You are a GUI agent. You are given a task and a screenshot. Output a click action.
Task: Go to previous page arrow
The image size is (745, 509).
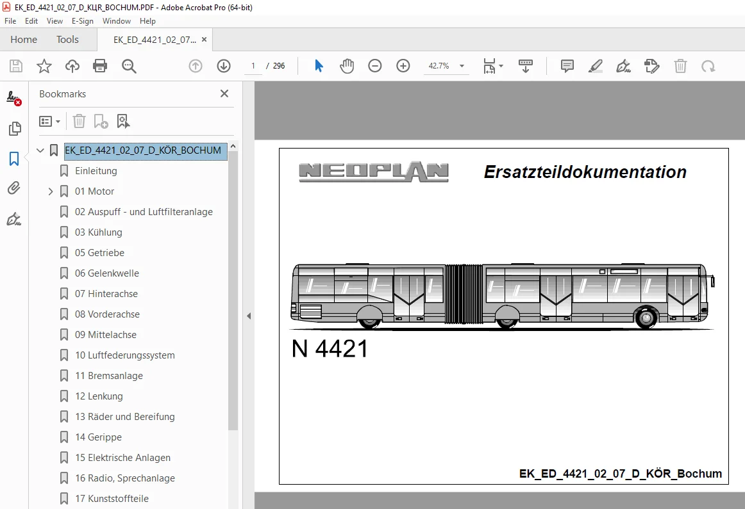coord(196,66)
